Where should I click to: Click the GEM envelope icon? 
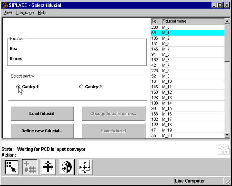click(224, 150)
